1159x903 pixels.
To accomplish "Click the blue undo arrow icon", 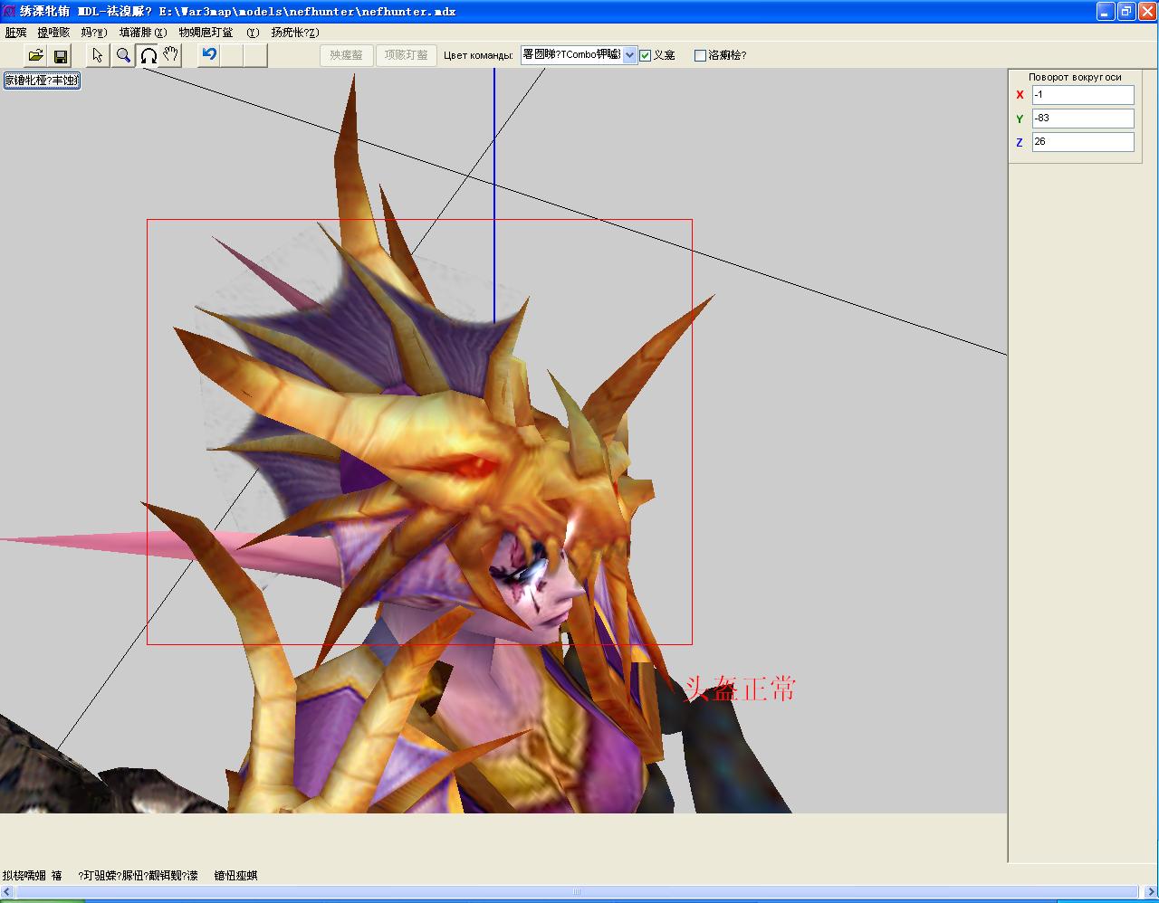I will pos(209,55).
